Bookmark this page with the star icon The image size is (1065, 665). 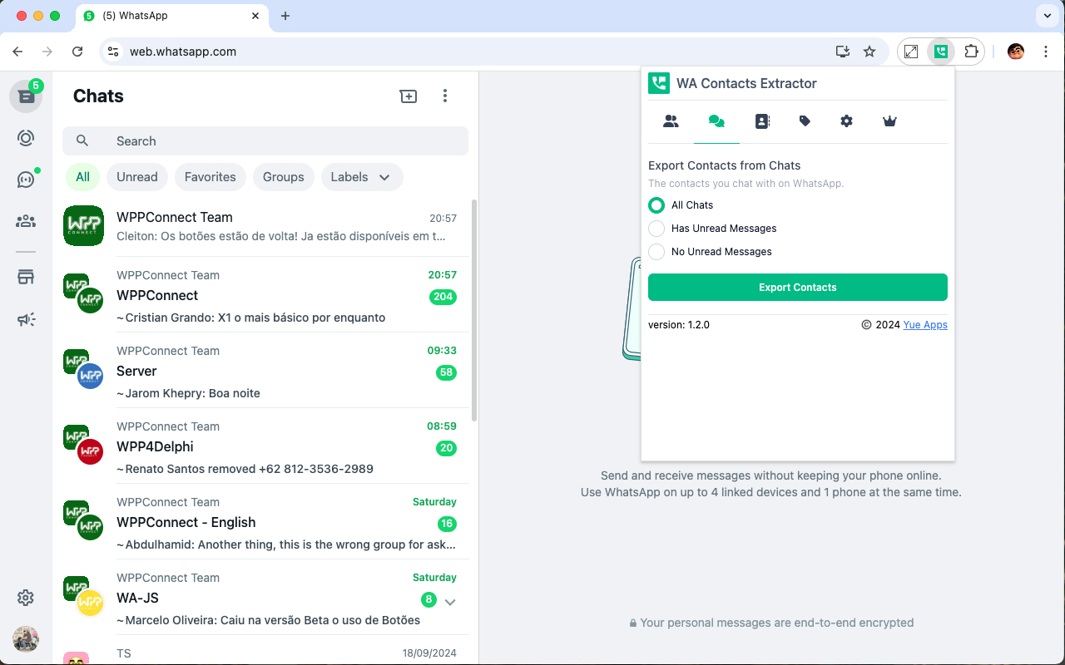tap(869, 52)
